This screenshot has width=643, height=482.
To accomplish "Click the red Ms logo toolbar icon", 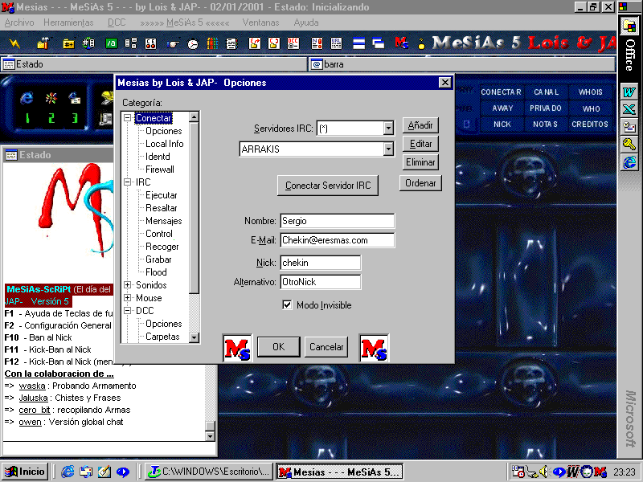I will click(x=401, y=43).
